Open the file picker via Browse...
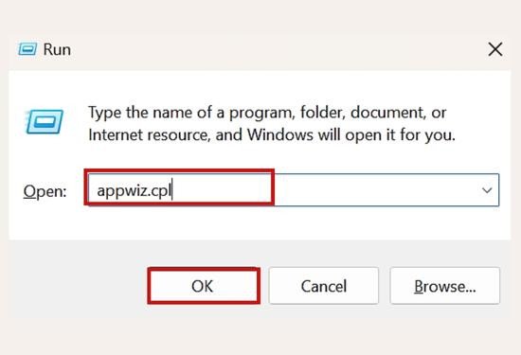The height and width of the screenshot is (355, 521). pyautogui.click(x=445, y=286)
